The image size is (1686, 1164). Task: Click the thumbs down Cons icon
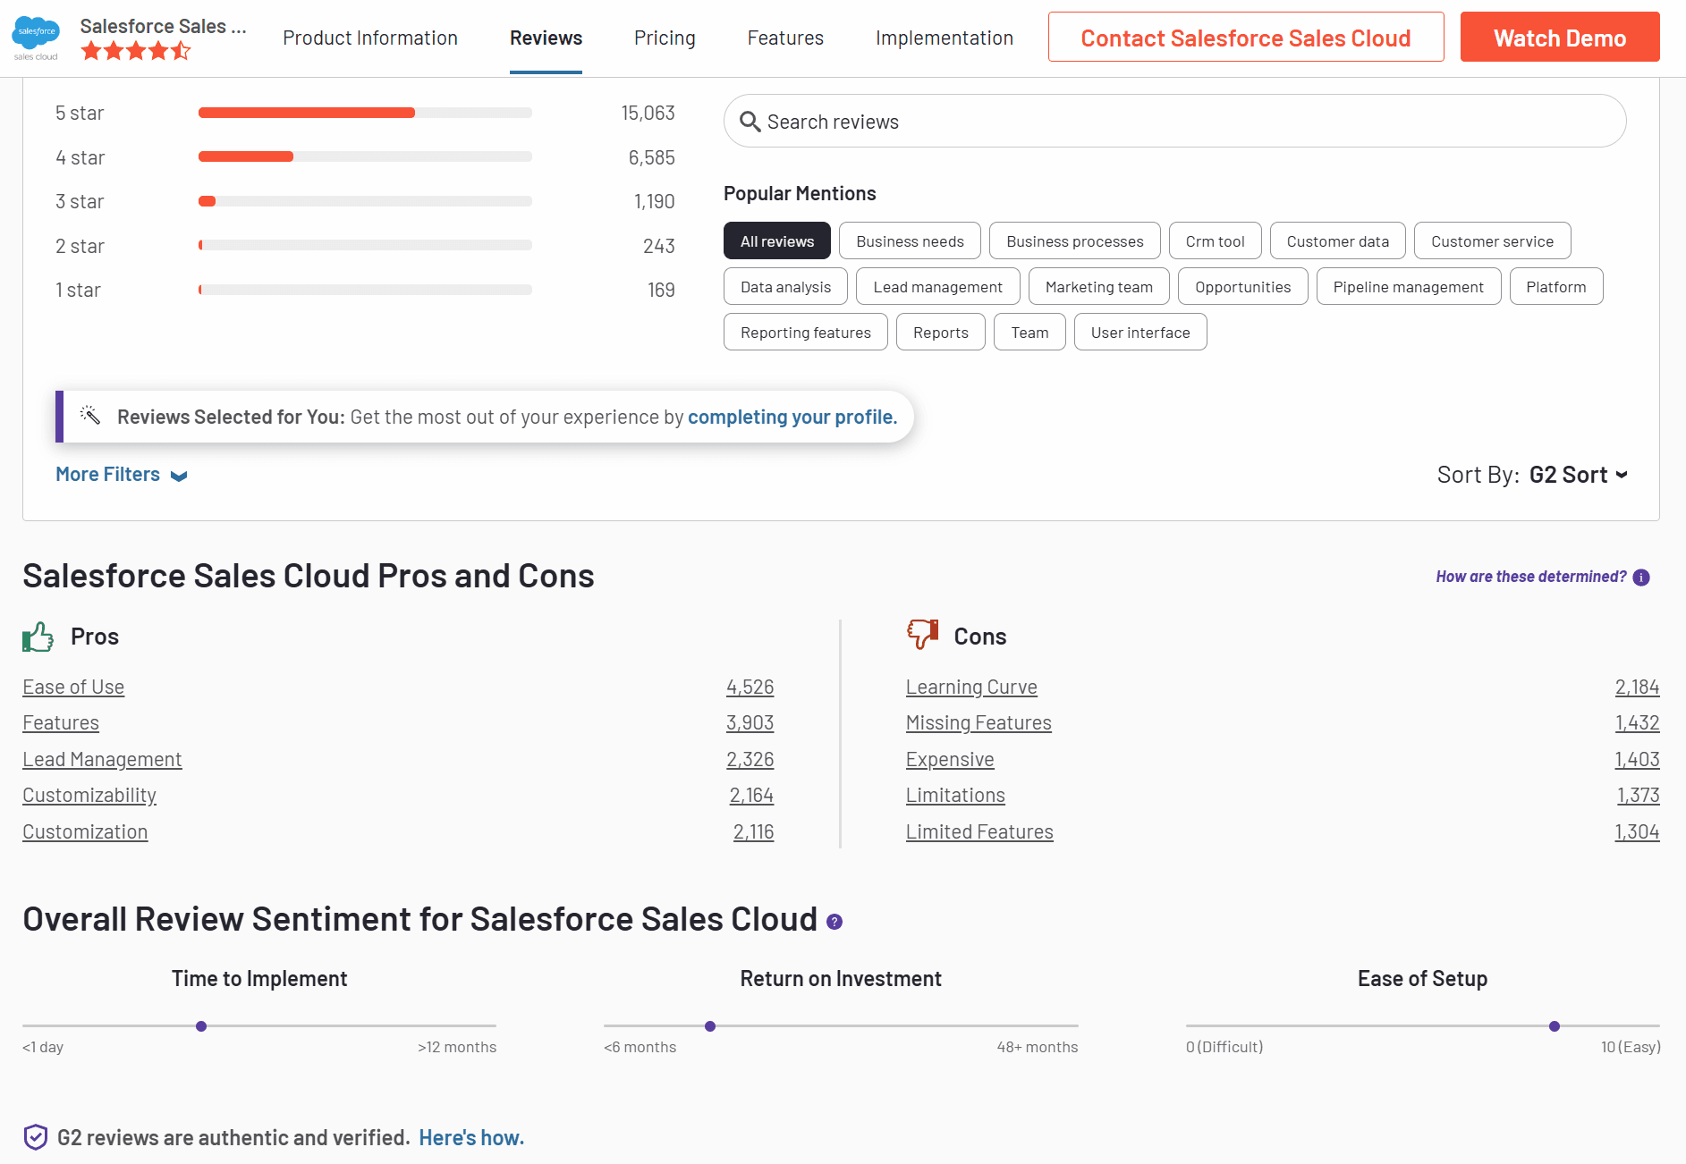(920, 635)
